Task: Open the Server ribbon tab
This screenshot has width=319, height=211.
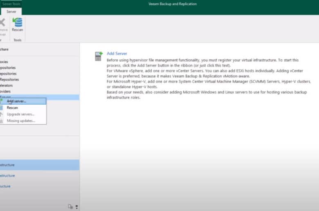Action: click(x=11, y=11)
